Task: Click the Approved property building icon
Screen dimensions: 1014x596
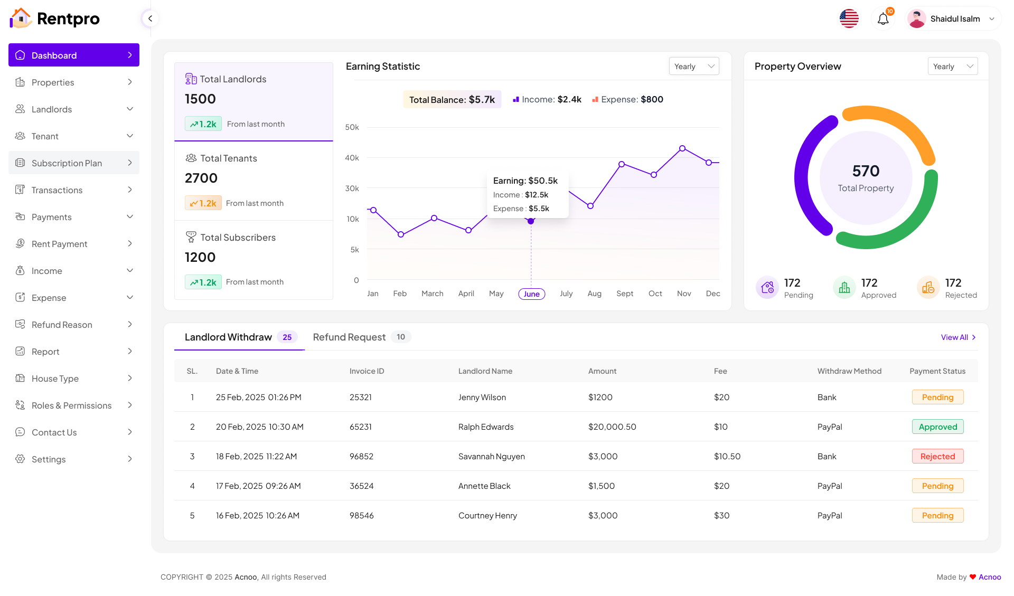Action: (x=844, y=288)
